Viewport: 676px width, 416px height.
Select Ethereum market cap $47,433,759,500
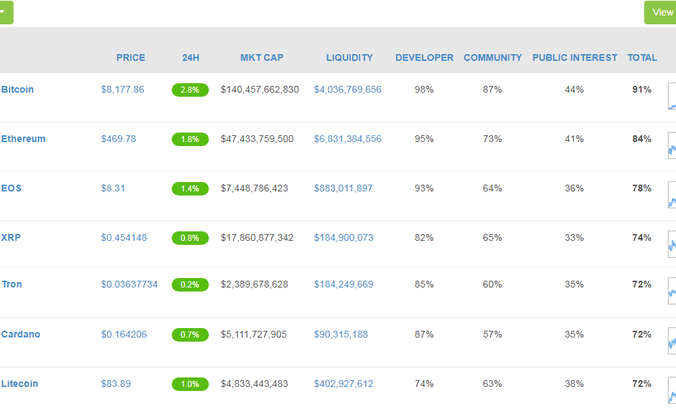tap(257, 139)
